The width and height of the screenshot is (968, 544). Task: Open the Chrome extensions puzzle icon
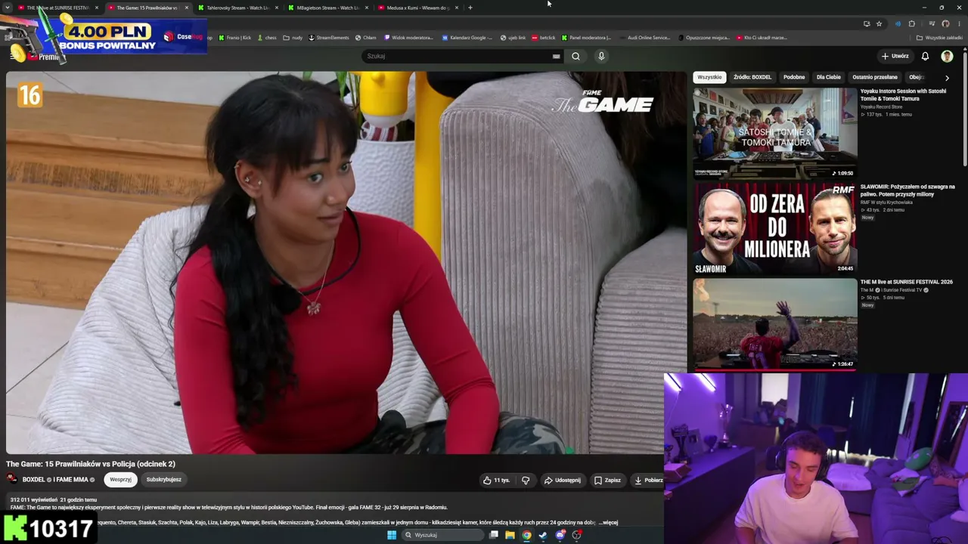coord(911,23)
